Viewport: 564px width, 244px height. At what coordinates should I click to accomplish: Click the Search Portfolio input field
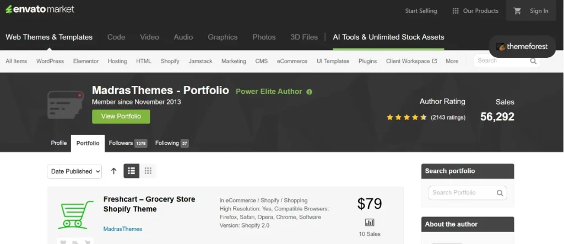pyautogui.click(x=468, y=193)
